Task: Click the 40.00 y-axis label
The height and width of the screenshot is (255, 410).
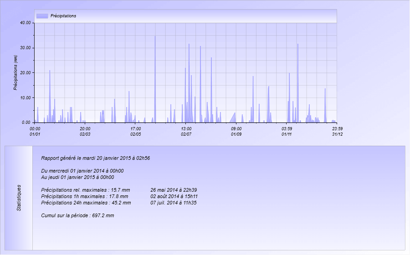Action: [25, 23]
